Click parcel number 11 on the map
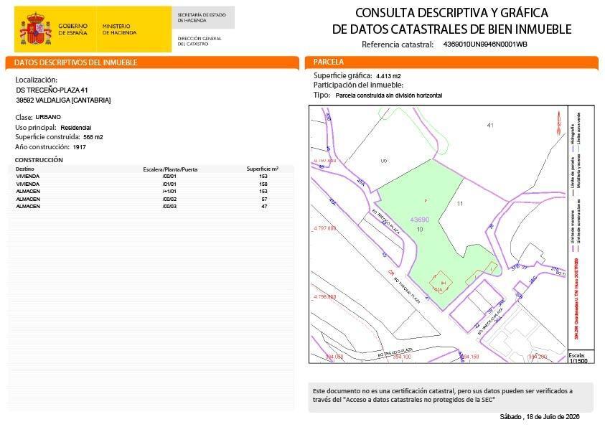This screenshot has height=427, width=605. 460,203
